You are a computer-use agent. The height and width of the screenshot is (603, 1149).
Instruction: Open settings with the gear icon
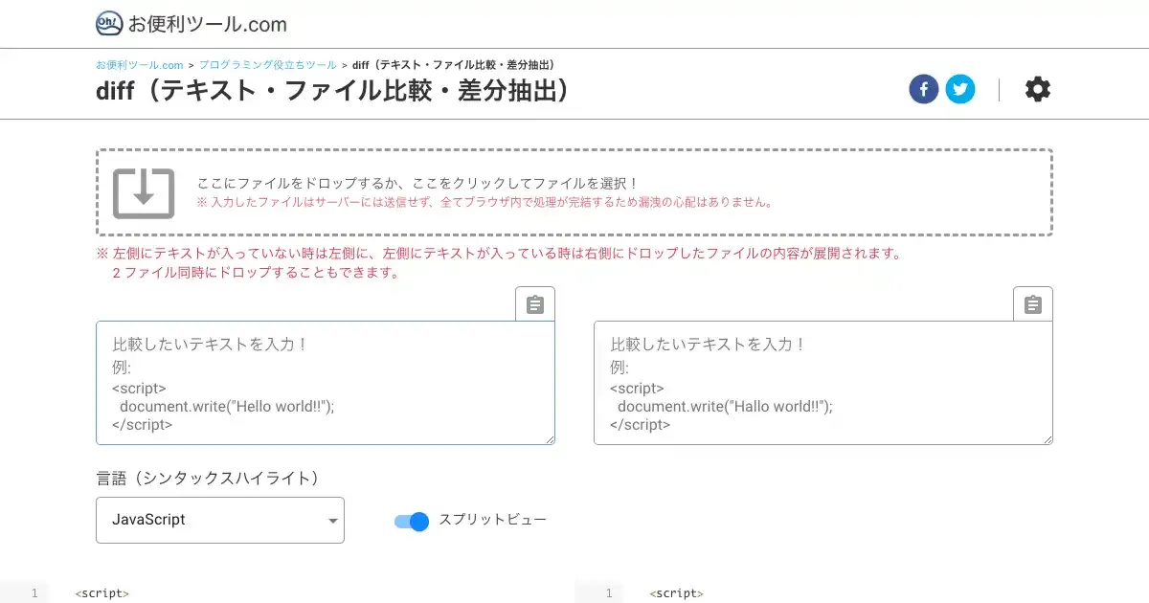[x=1037, y=90]
